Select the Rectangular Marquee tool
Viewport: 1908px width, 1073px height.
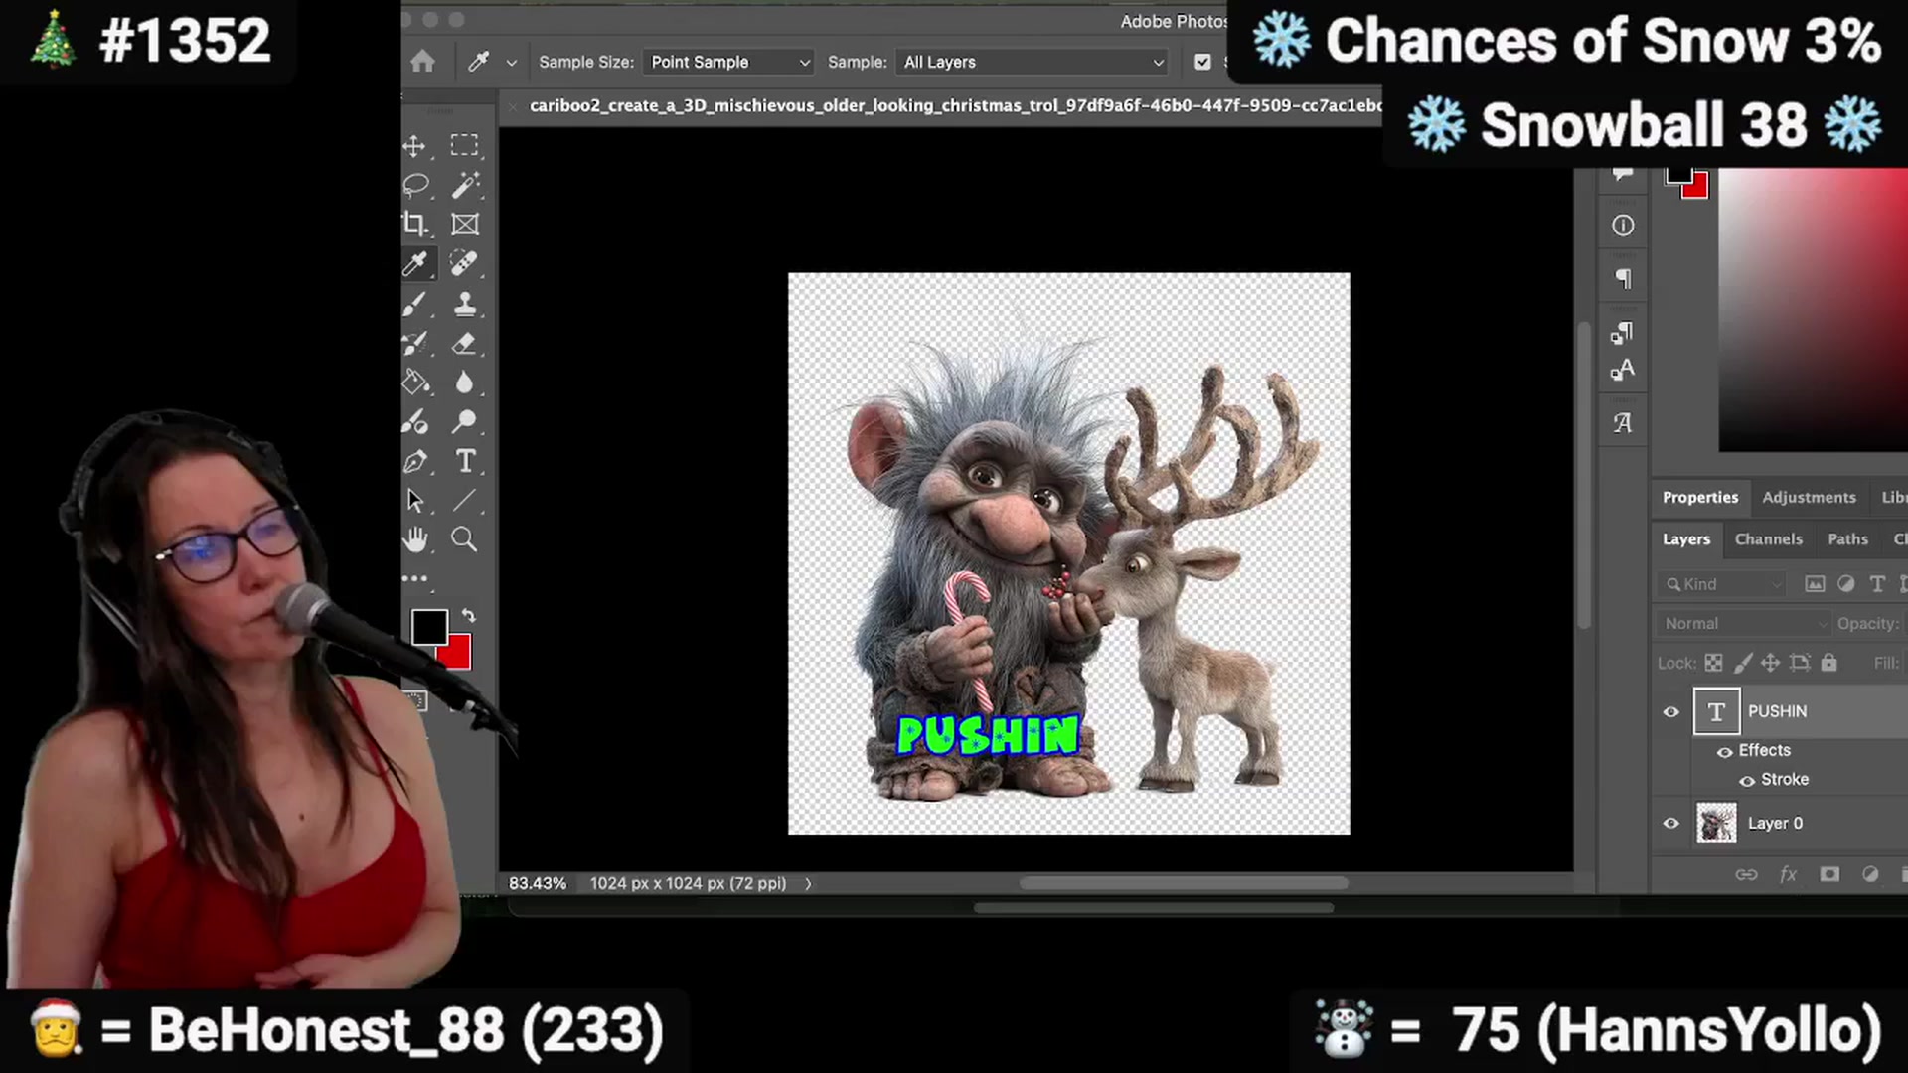[x=464, y=145]
